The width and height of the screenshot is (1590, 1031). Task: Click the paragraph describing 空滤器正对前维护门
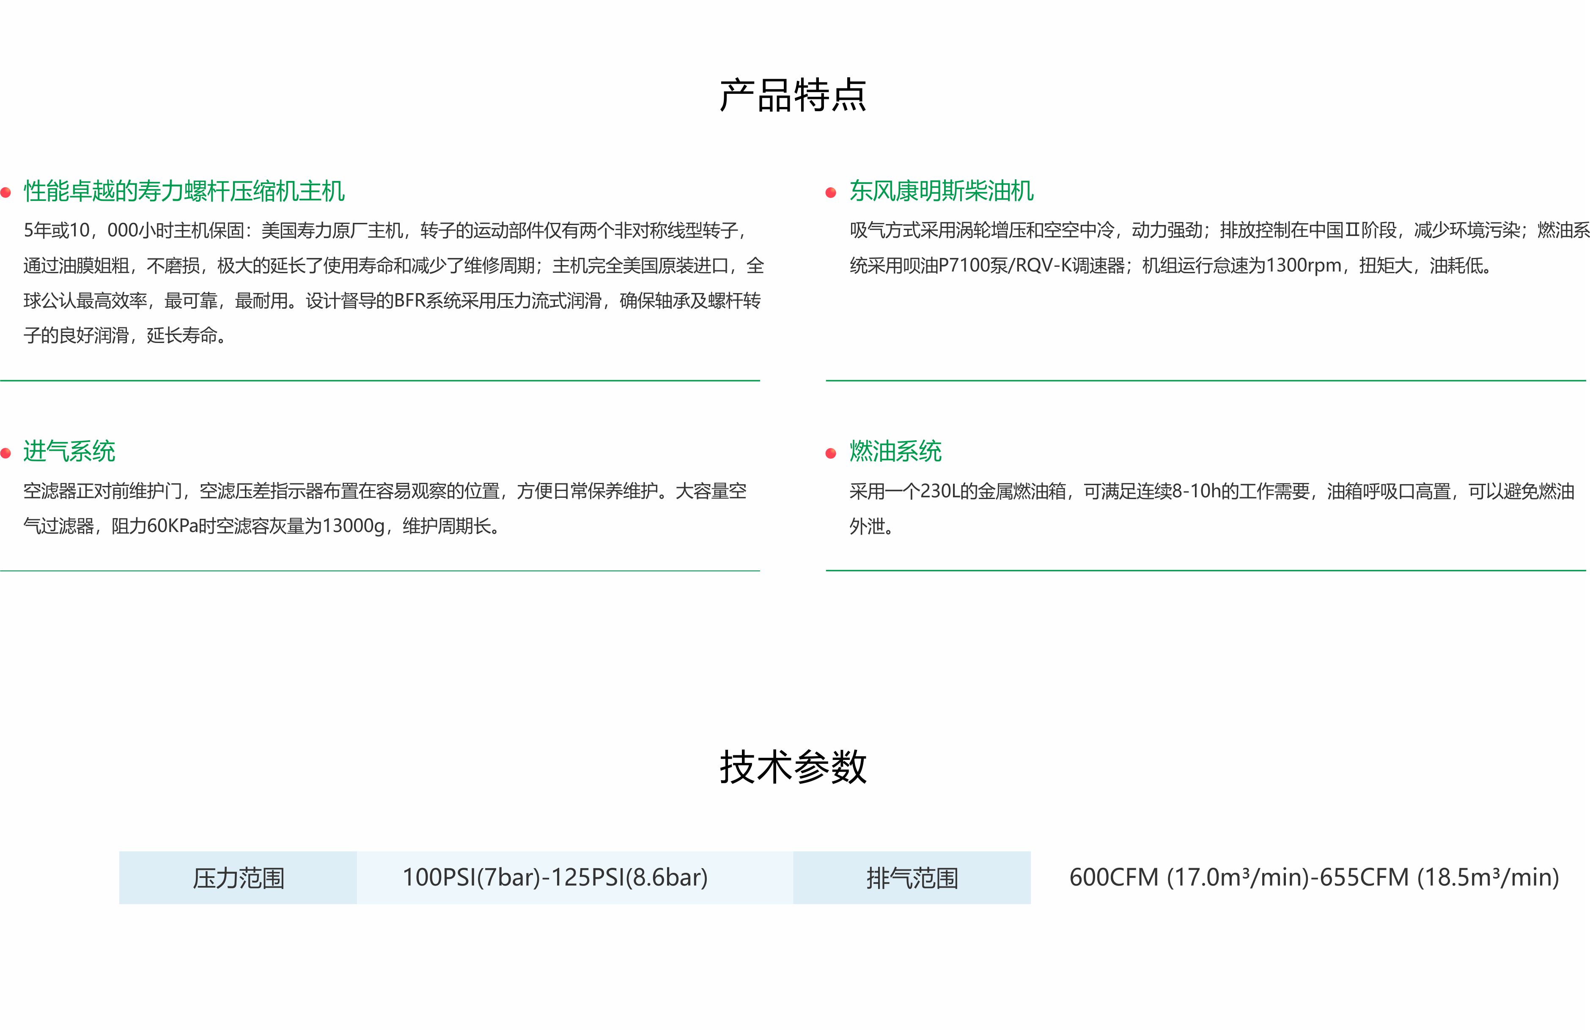pos(384,509)
